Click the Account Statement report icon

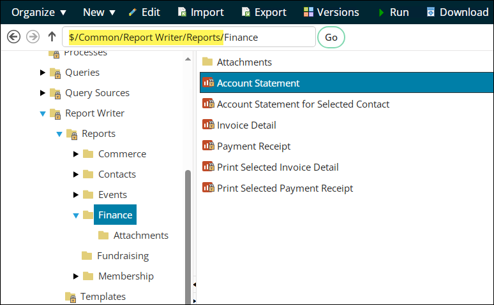click(x=208, y=82)
